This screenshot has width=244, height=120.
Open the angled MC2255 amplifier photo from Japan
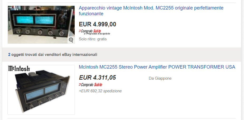(41, 90)
